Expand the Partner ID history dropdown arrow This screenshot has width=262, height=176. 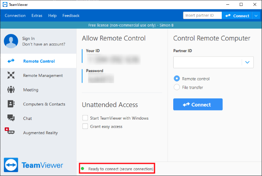248,62
